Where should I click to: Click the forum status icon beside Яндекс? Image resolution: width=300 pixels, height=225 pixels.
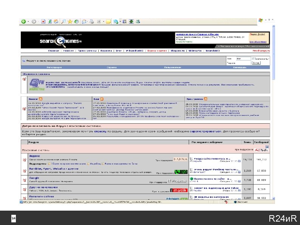[x=25, y=160]
